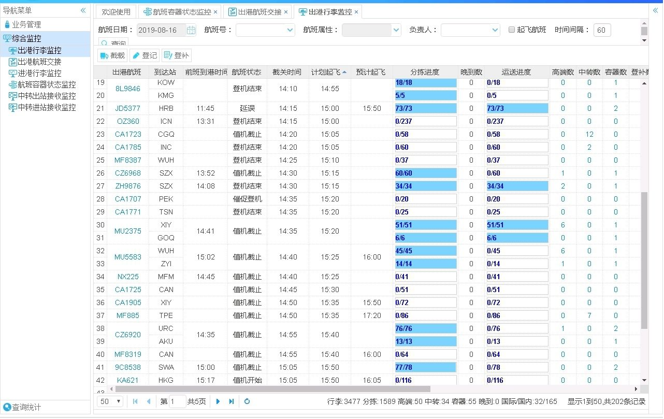Switch to the 欢迎使用 tab
Image resolution: width=664 pixels, height=419 pixels.
pyautogui.click(x=116, y=12)
